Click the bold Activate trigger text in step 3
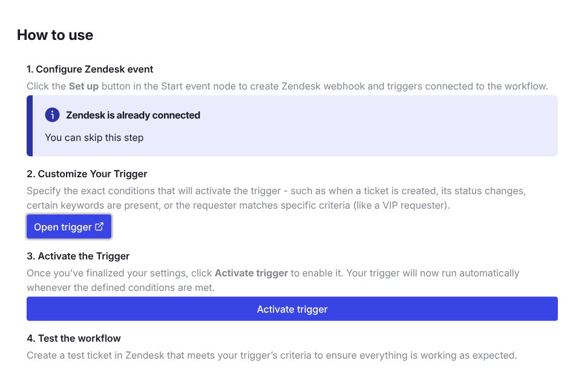 [252, 273]
